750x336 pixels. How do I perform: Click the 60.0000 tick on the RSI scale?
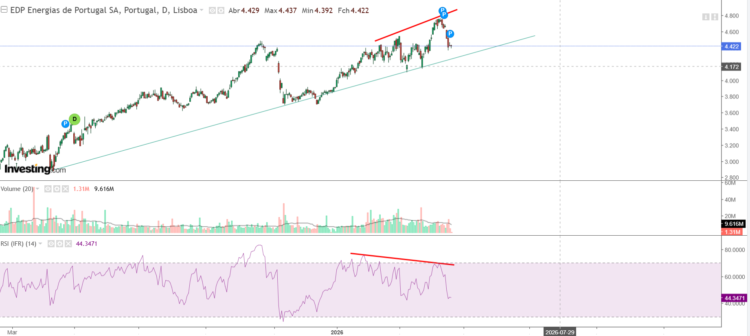[x=735, y=277]
